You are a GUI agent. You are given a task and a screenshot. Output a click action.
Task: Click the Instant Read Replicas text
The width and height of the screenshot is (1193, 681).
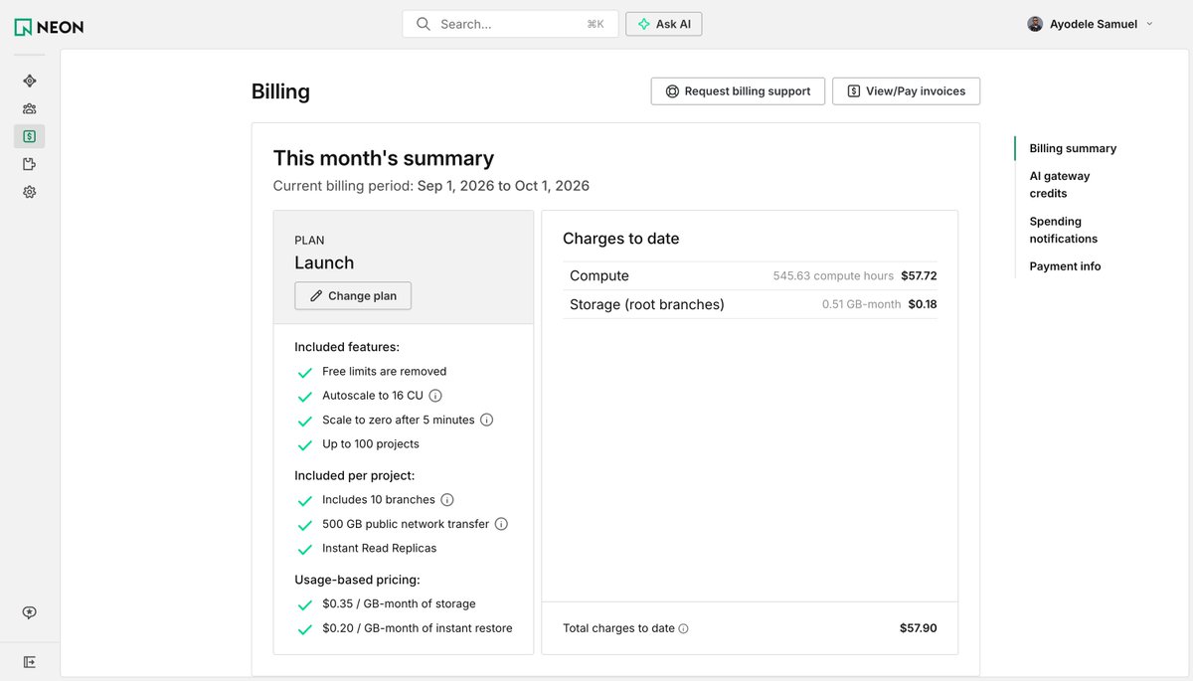(x=380, y=549)
